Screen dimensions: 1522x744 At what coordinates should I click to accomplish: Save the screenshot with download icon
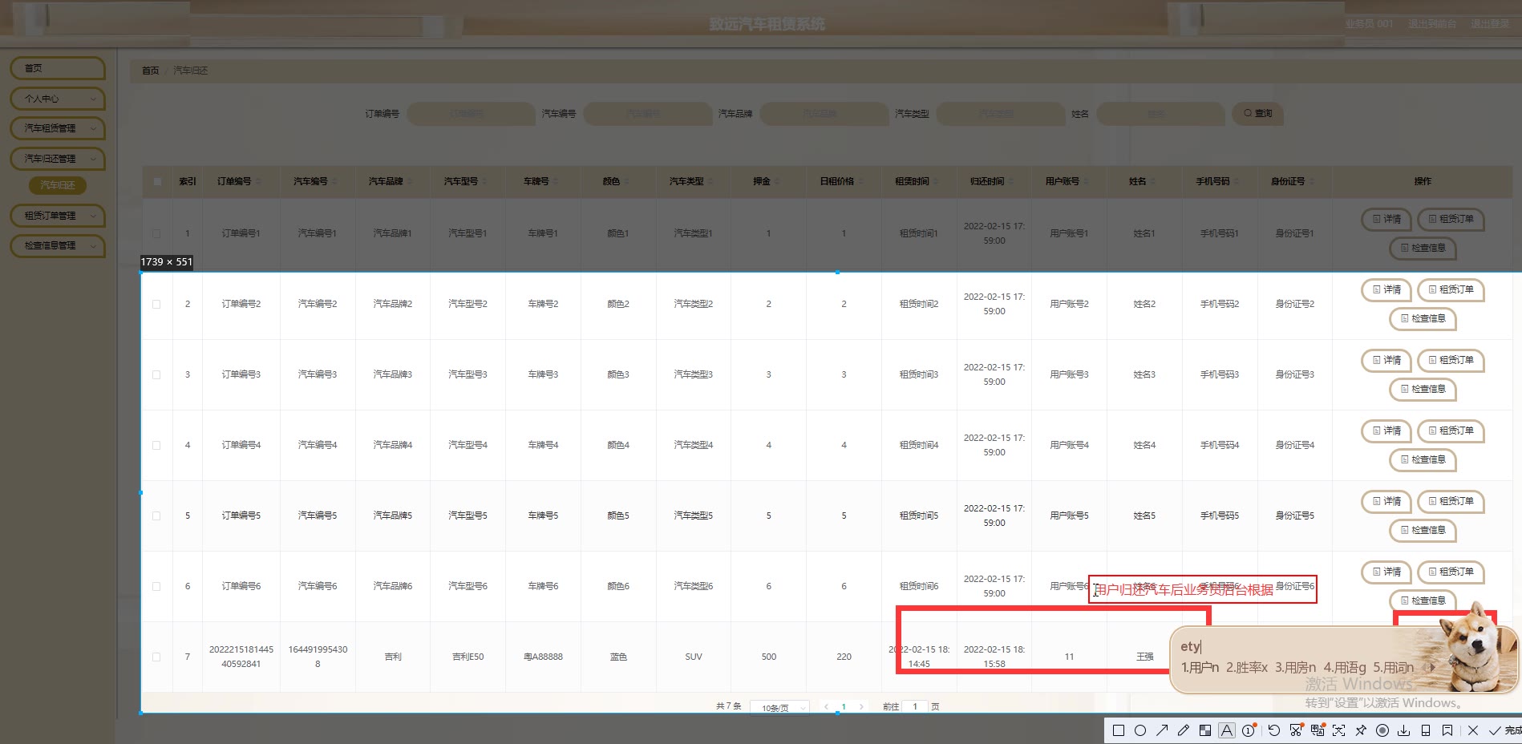point(1404,730)
